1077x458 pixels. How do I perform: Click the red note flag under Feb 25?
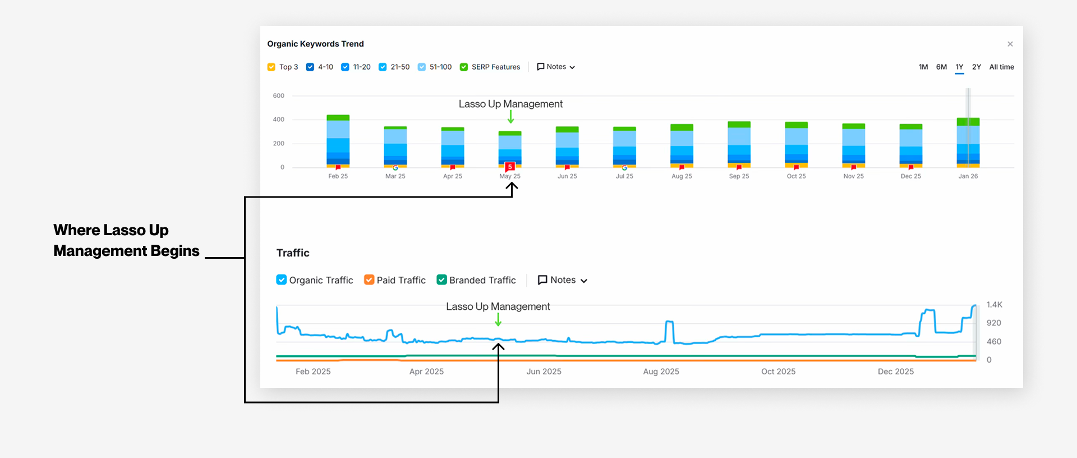coord(338,168)
